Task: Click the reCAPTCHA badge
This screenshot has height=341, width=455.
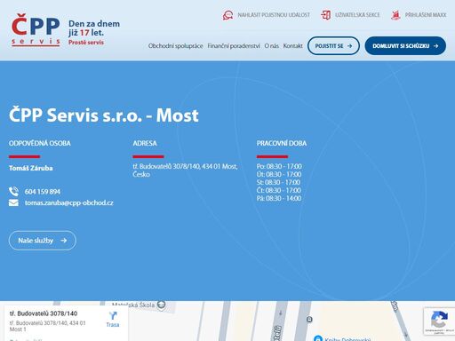Action: (x=439, y=321)
